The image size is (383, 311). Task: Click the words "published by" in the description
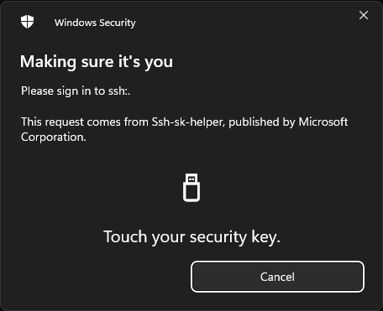point(262,122)
